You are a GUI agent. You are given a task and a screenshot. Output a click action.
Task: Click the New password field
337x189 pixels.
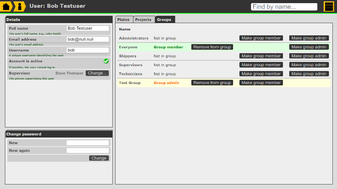coord(87,143)
